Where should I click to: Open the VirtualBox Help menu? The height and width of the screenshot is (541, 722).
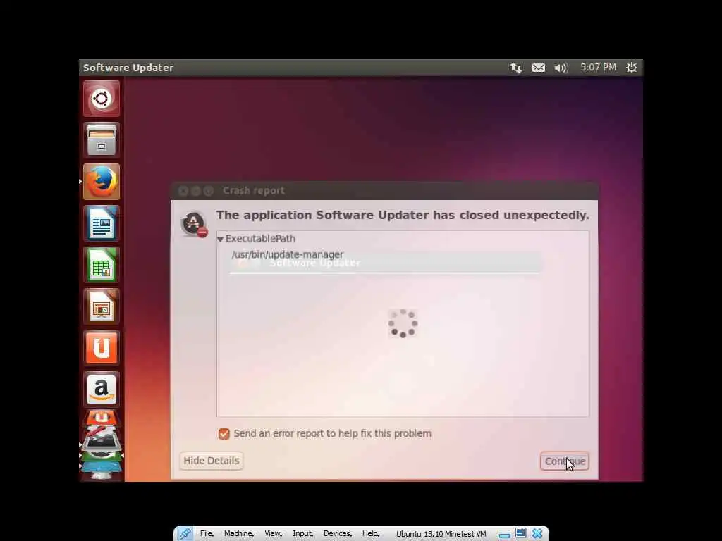coord(371,534)
